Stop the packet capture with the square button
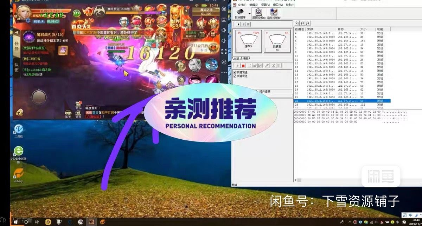 pyautogui.click(x=248, y=24)
